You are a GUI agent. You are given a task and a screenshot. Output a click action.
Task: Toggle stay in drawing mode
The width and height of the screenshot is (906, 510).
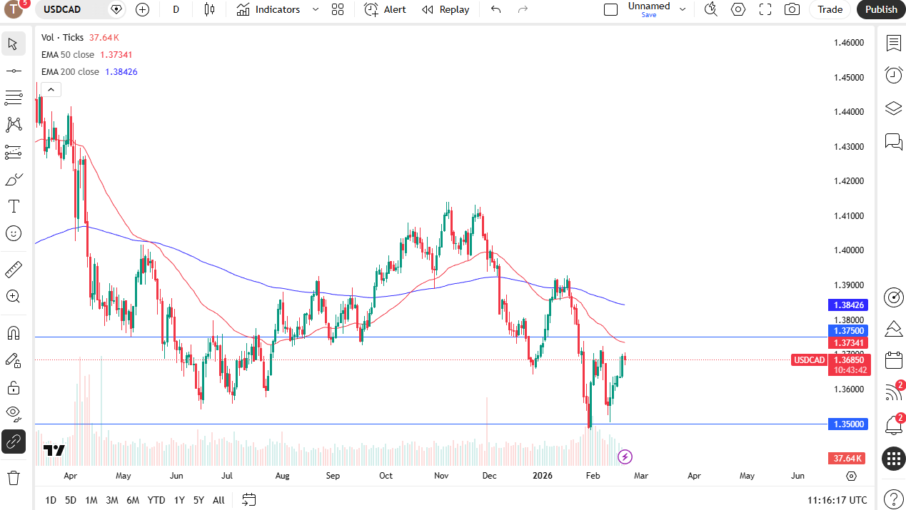coord(13,360)
